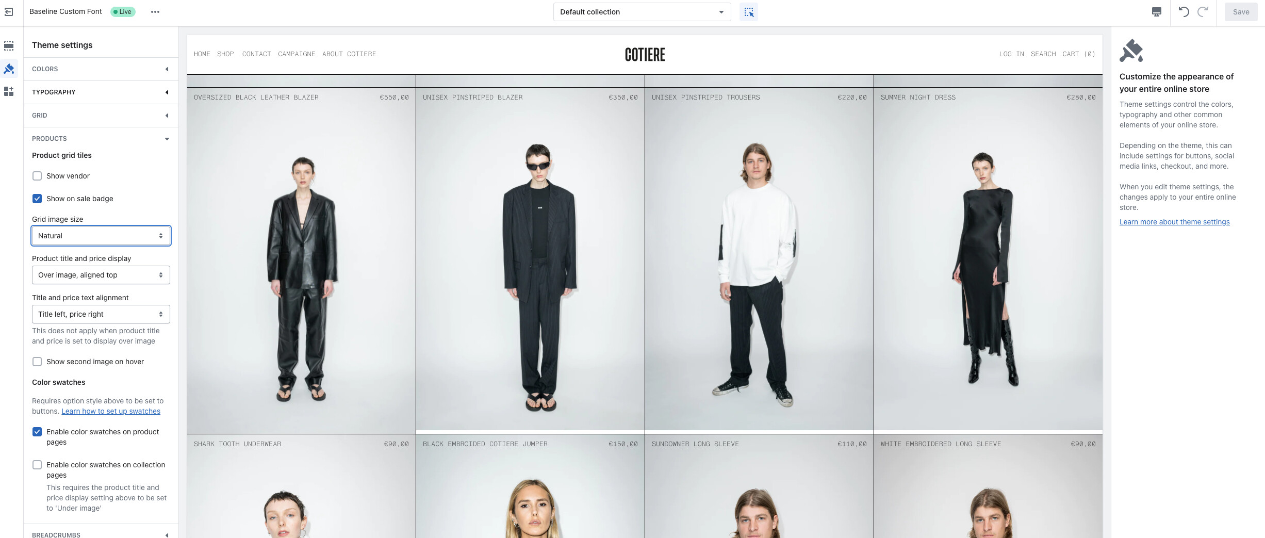
Task: Disable color swatches on product pages
Action: 37,432
